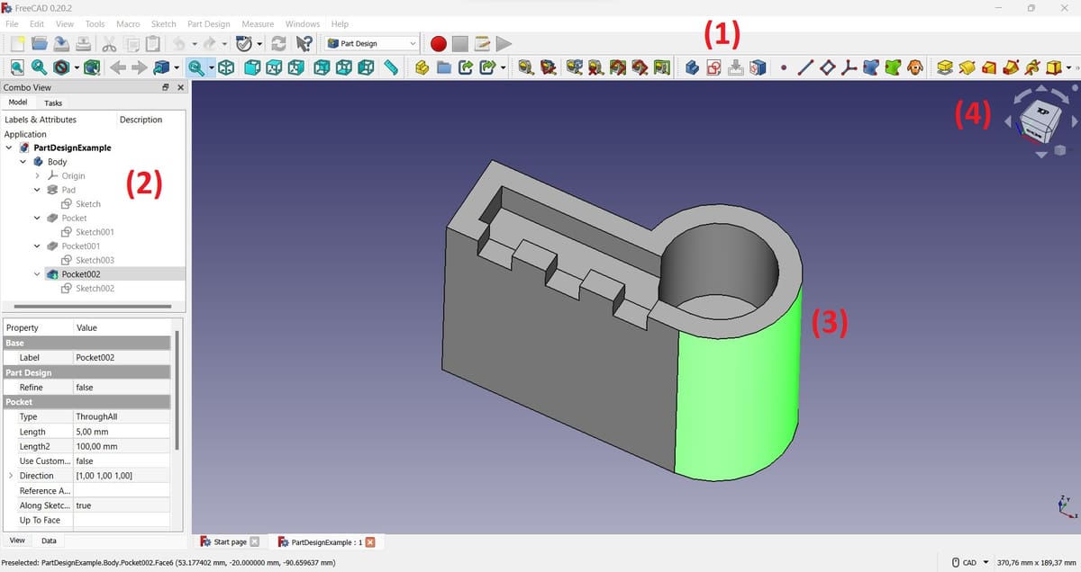
Task: Select Pocket002 in the model tree
Action: click(80, 274)
